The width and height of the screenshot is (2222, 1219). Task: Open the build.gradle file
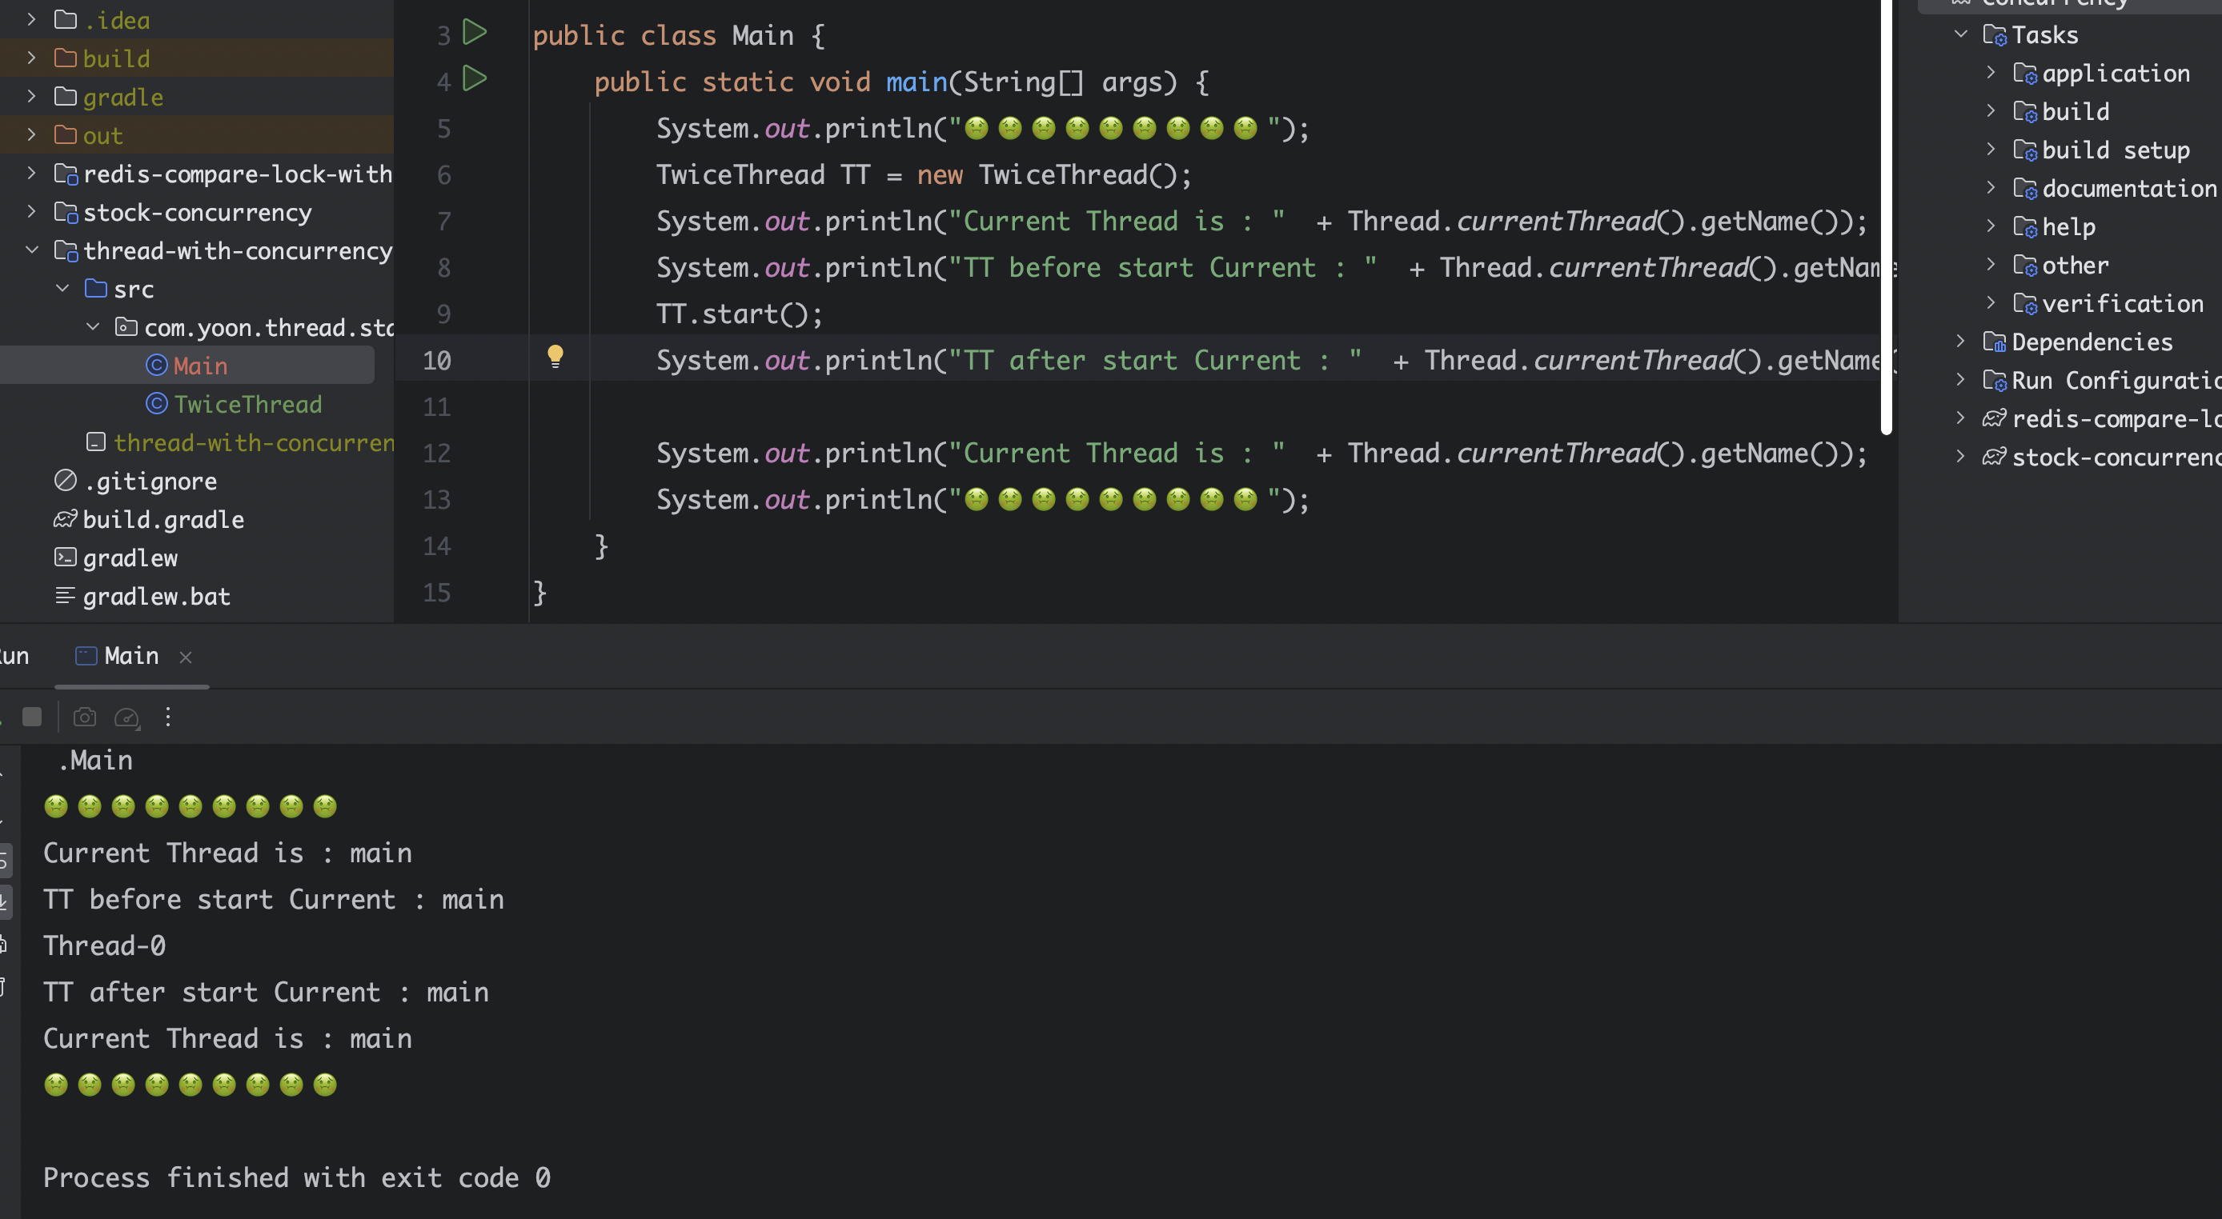click(x=162, y=520)
